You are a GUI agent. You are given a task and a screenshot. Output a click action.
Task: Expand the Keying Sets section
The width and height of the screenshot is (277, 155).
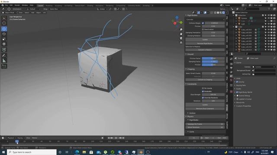click(241, 85)
